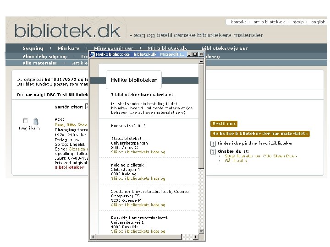Minimize the 'Hvilke biblioteker' popup window
The height and width of the screenshot is (247, 330).
[189, 54]
